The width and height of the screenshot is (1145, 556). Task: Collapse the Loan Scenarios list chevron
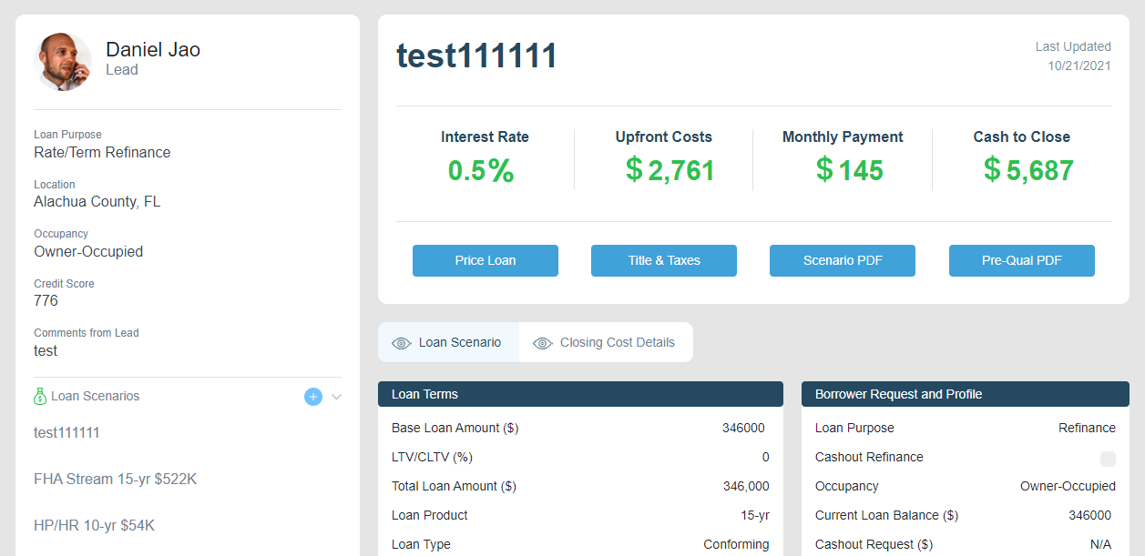coord(336,397)
